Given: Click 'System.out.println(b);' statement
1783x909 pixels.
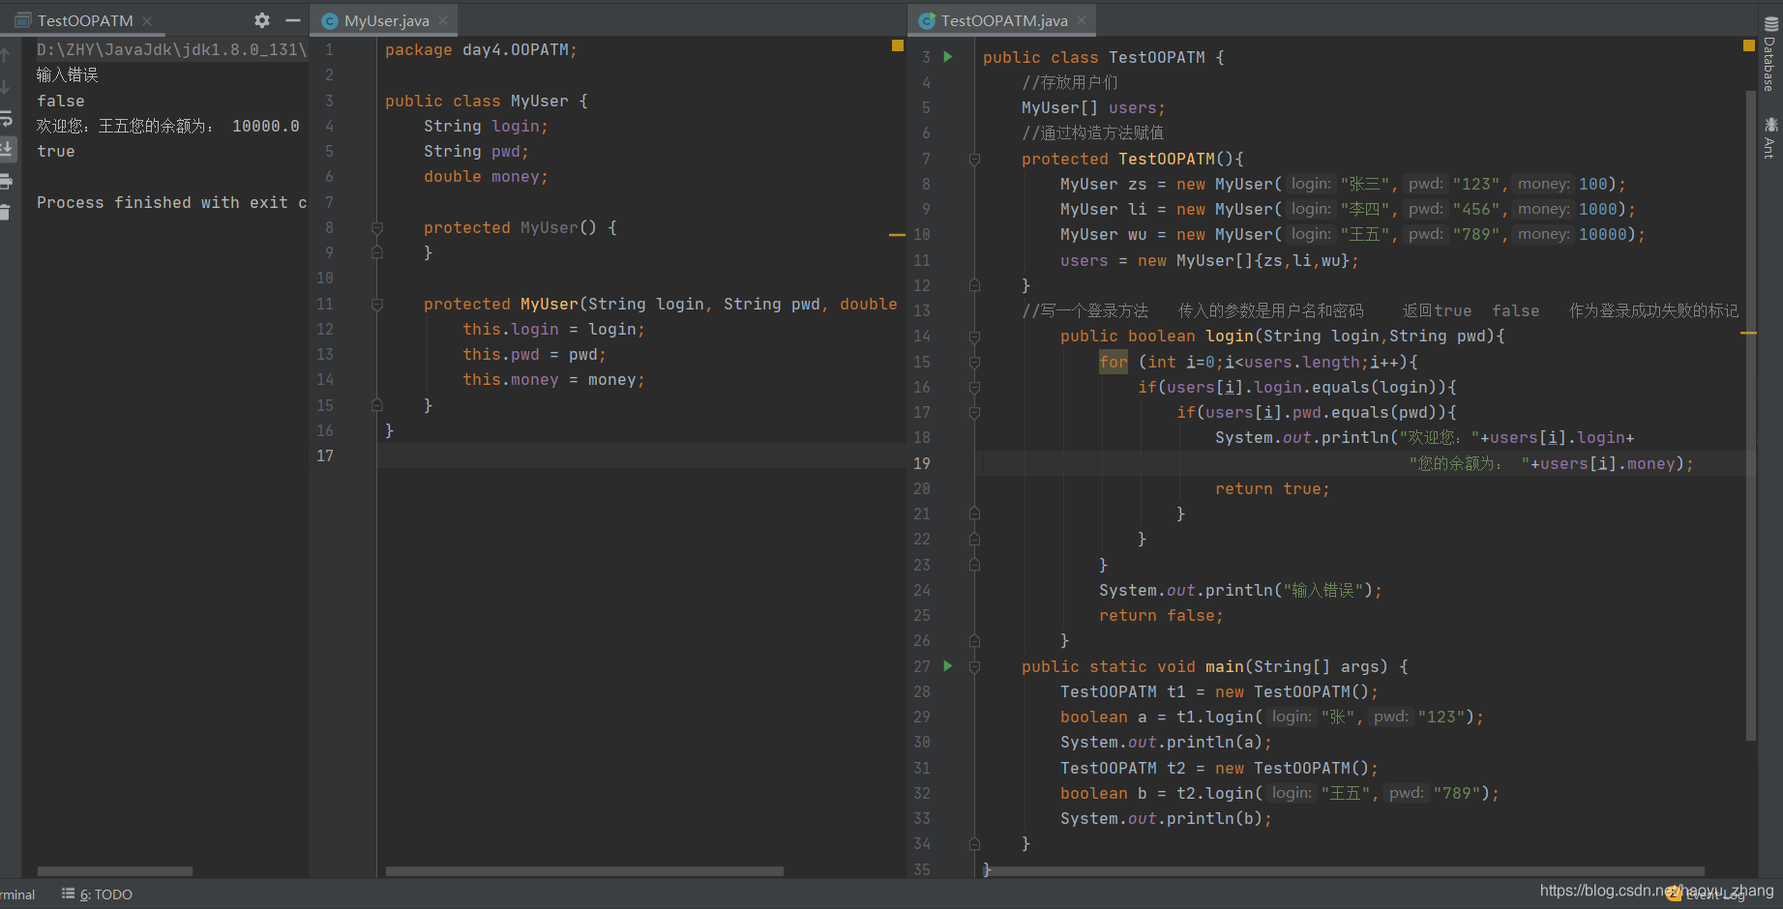Looking at the screenshot, I should (1166, 819).
